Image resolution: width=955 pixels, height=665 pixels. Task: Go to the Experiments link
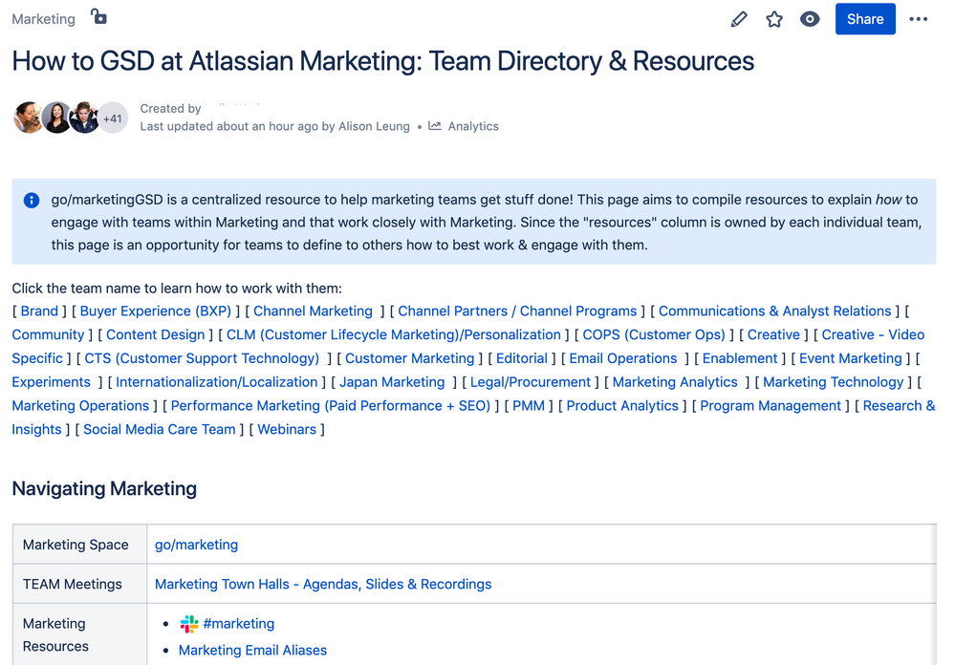(x=52, y=382)
